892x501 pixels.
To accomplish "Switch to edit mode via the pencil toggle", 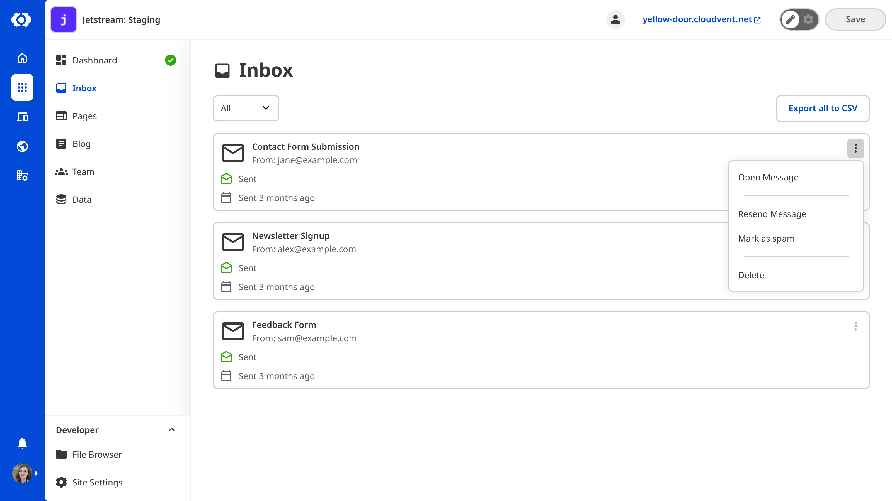I will click(x=791, y=20).
